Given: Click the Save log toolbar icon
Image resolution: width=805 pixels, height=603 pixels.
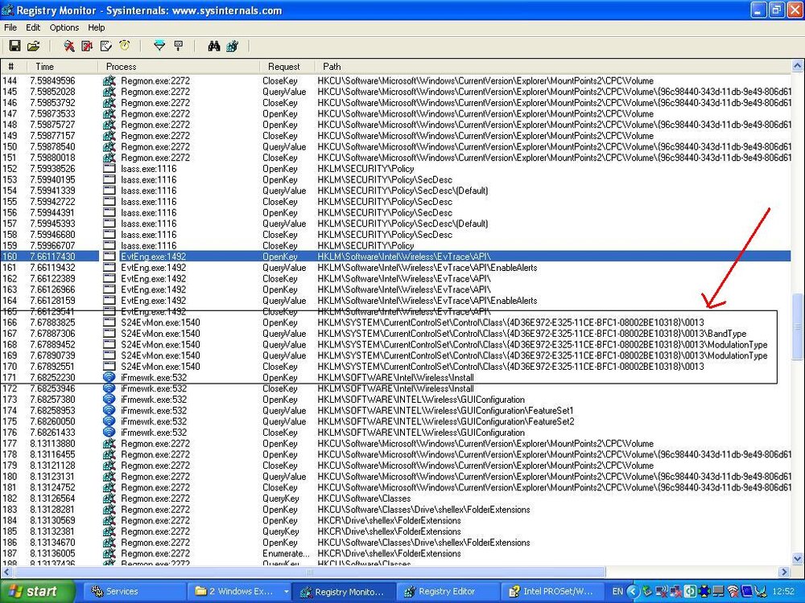Looking at the screenshot, I should tap(14, 46).
